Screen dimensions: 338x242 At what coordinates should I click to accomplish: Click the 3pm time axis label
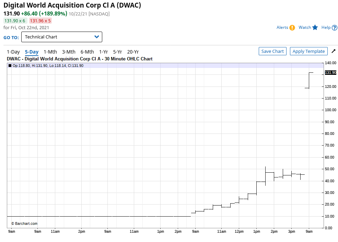[292, 231]
